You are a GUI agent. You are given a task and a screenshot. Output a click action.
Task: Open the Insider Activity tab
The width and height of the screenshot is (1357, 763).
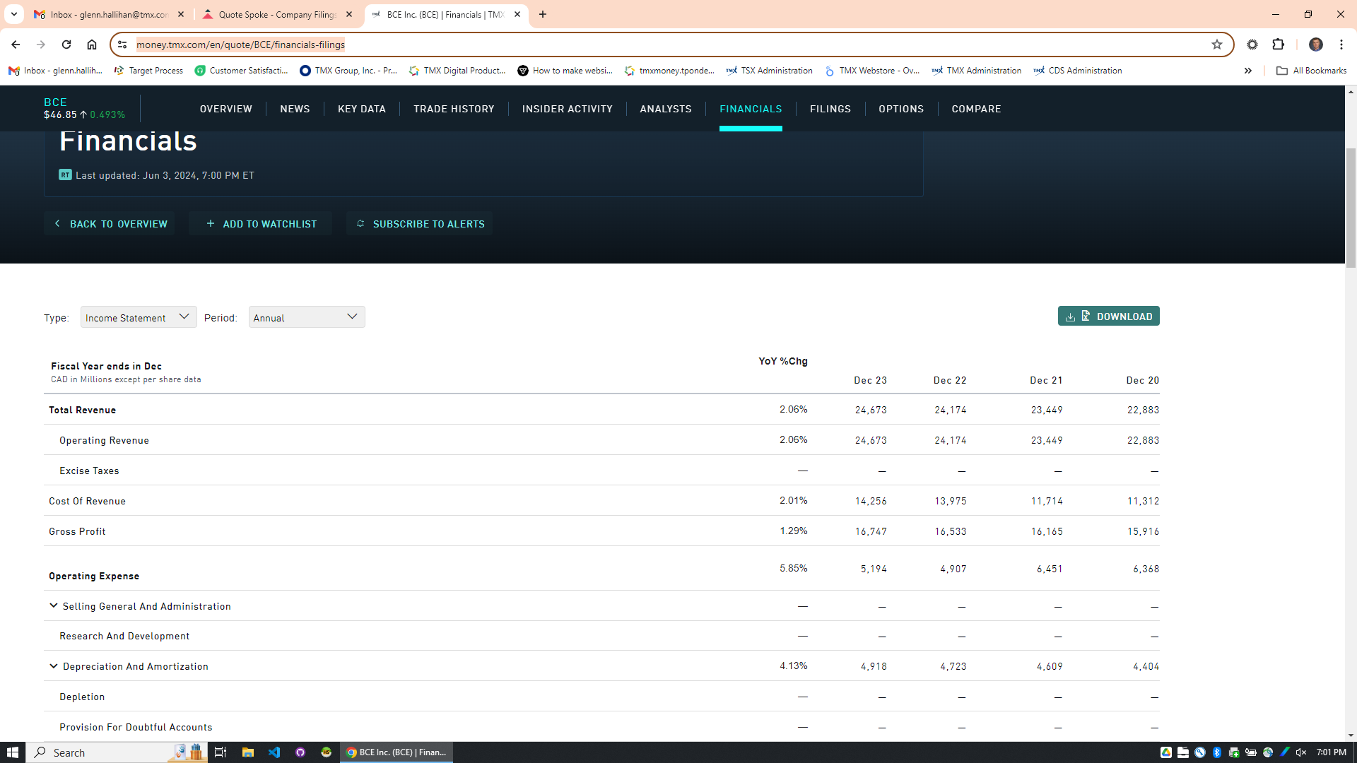click(567, 109)
